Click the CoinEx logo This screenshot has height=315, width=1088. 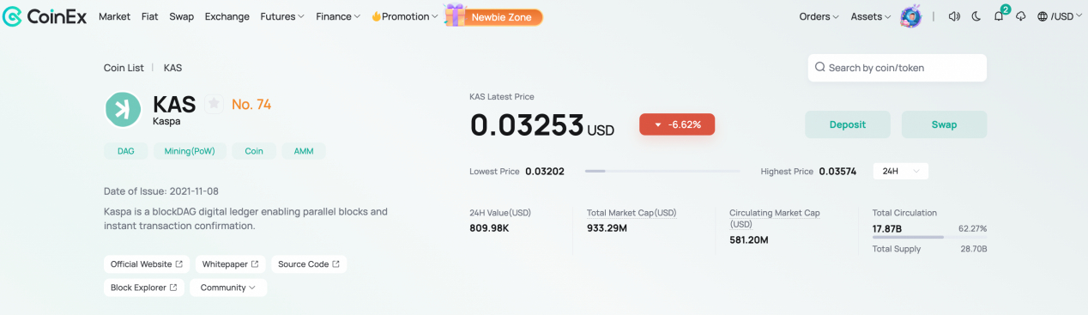[45, 16]
